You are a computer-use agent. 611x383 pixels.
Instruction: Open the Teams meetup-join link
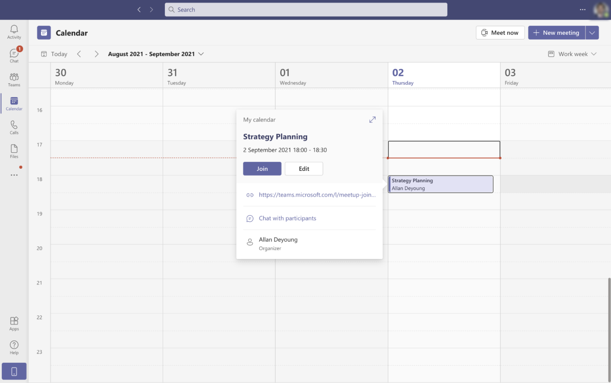tap(317, 195)
